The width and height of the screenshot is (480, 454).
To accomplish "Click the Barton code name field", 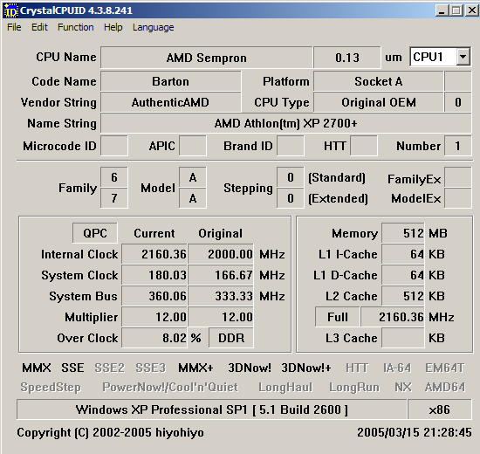I will (x=170, y=81).
